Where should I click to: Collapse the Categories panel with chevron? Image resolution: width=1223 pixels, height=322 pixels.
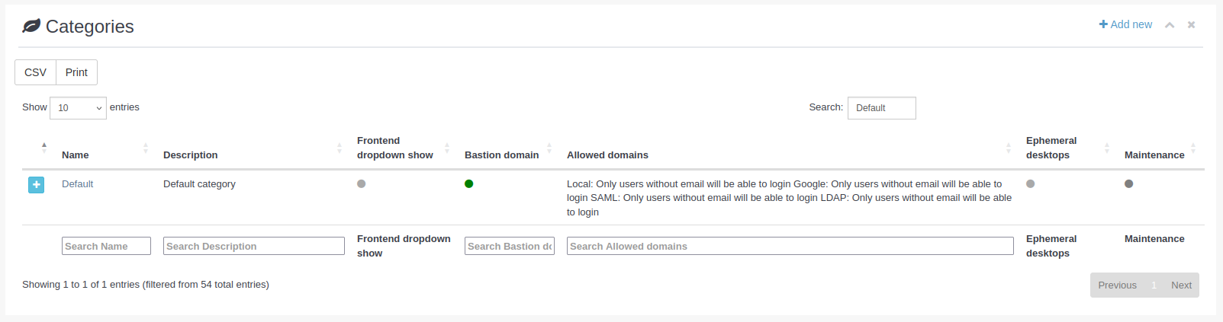pyautogui.click(x=1169, y=25)
